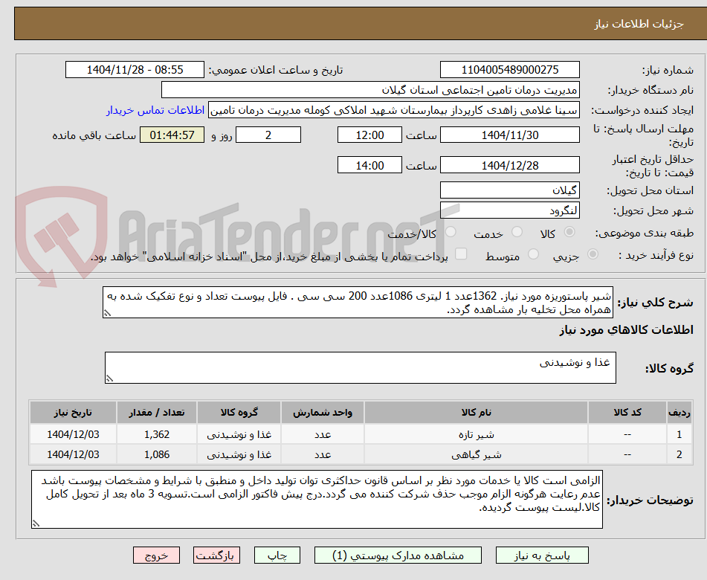Click the شماره نیاز number field

pyautogui.click(x=509, y=70)
